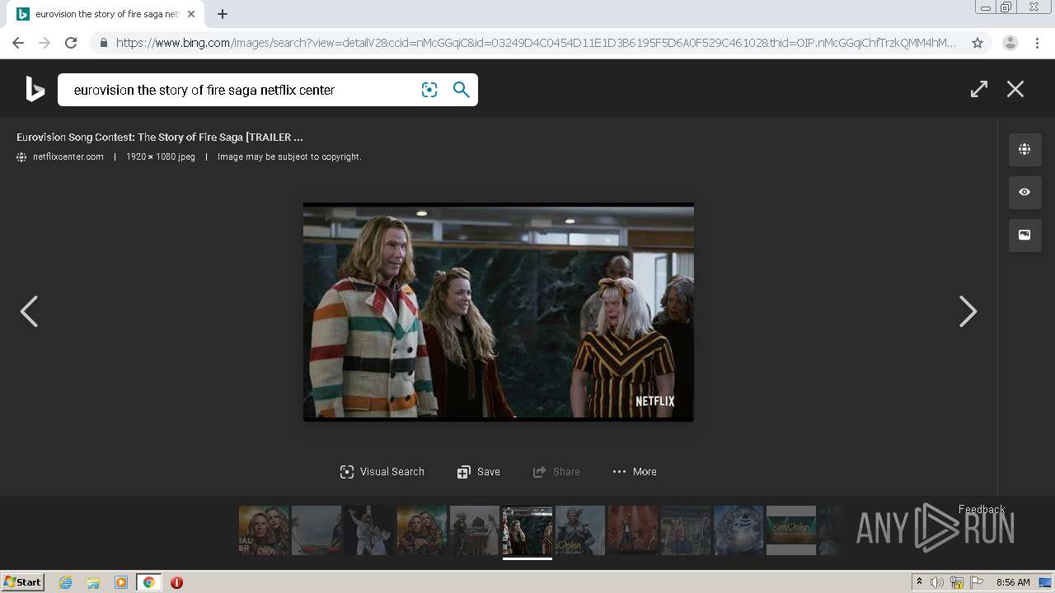View site info lock icon
The height and width of the screenshot is (593, 1055).
[x=103, y=43]
